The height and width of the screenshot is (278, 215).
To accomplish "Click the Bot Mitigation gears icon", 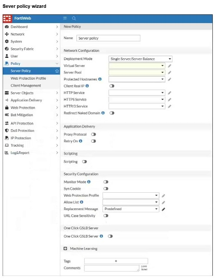I will pyautogui.click(x=7, y=115).
